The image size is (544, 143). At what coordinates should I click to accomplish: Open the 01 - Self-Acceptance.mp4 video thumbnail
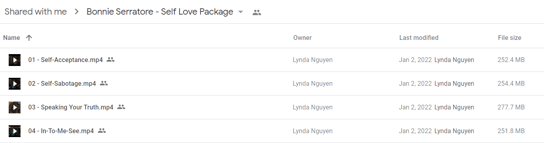click(x=15, y=60)
